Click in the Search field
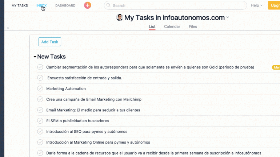This screenshot has width=280, height=157. point(175,5)
